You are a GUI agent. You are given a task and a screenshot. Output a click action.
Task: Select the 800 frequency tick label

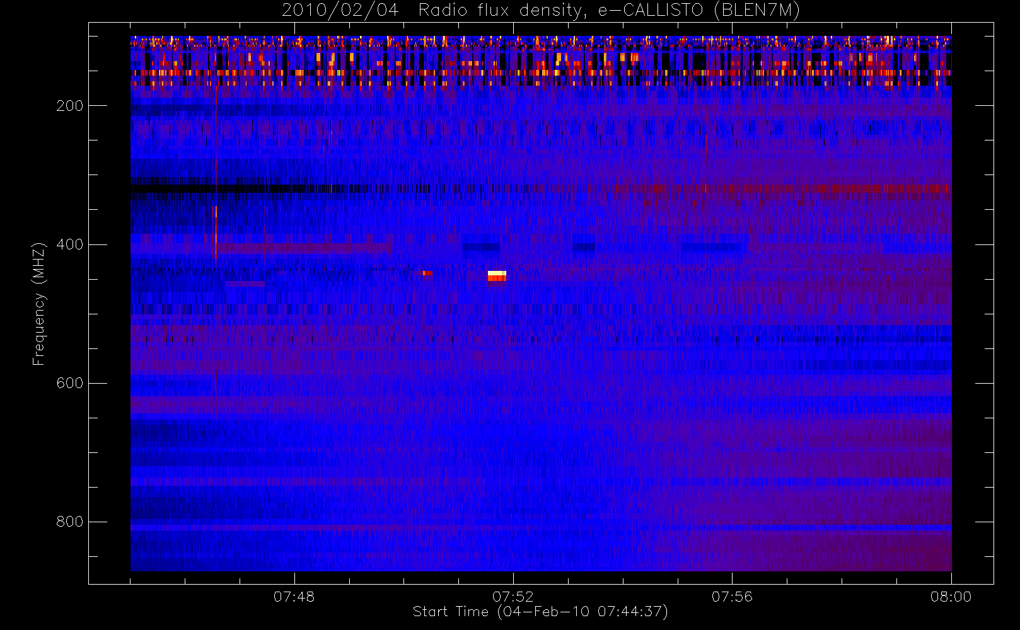(x=69, y=522)
